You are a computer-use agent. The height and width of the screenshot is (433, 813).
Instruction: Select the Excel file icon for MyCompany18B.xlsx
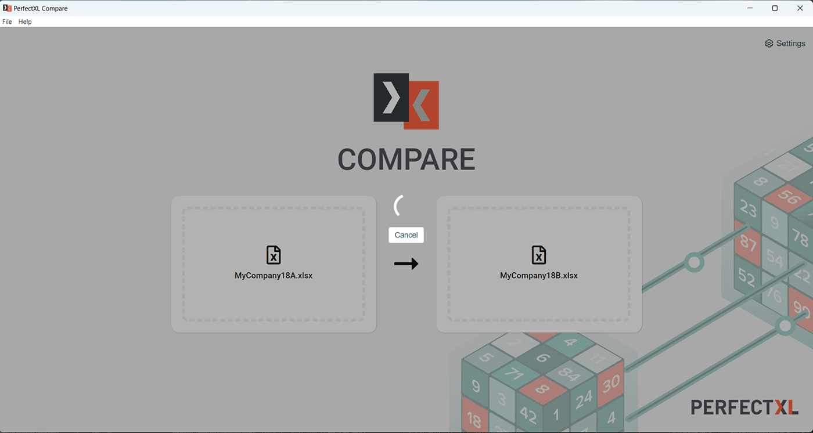(539, 255)
